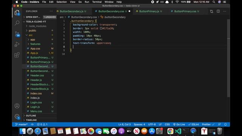The height and width of the screenshot is (136, 242).
Task: Click src in the breadcrumb path
Action: pyautogui.click(x=62, y=17)
